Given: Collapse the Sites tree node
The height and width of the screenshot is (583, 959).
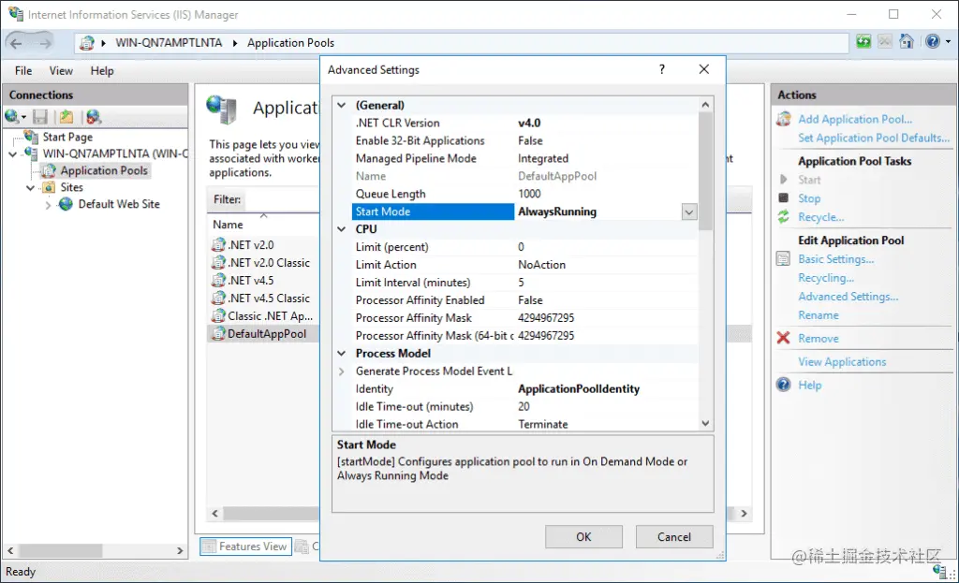Looking at the screenshot, I should click(30, 187).
